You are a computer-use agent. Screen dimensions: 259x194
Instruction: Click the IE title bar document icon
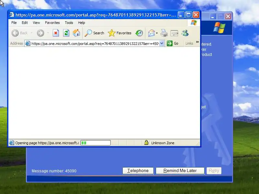(12, 15)
